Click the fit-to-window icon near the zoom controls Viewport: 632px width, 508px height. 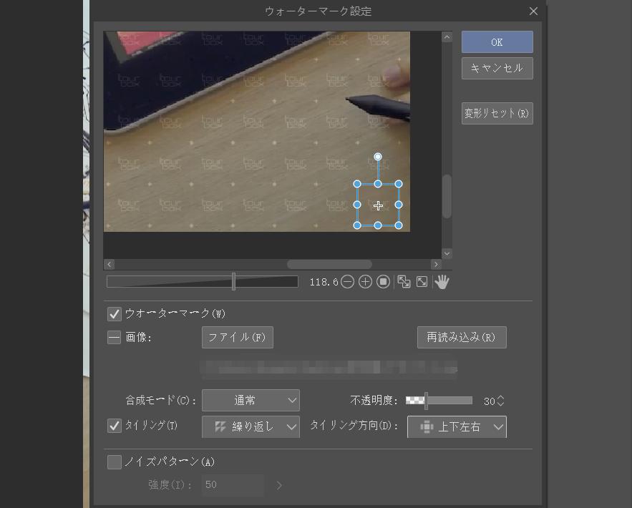[x=403, y=282]
